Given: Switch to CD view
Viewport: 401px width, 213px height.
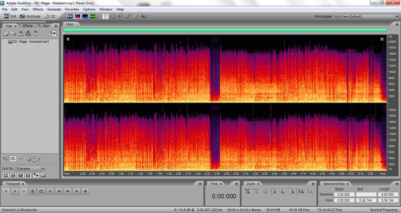Looking at the screenshot, I should pos(50,16).
